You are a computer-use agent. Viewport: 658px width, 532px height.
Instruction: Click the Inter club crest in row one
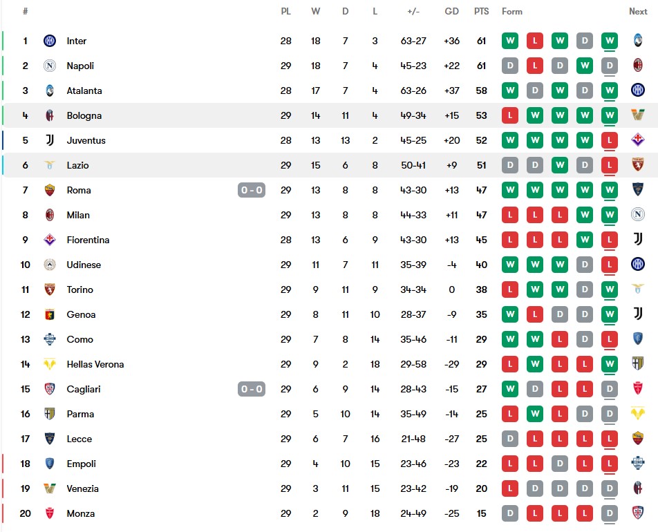[x=50, y=41]
